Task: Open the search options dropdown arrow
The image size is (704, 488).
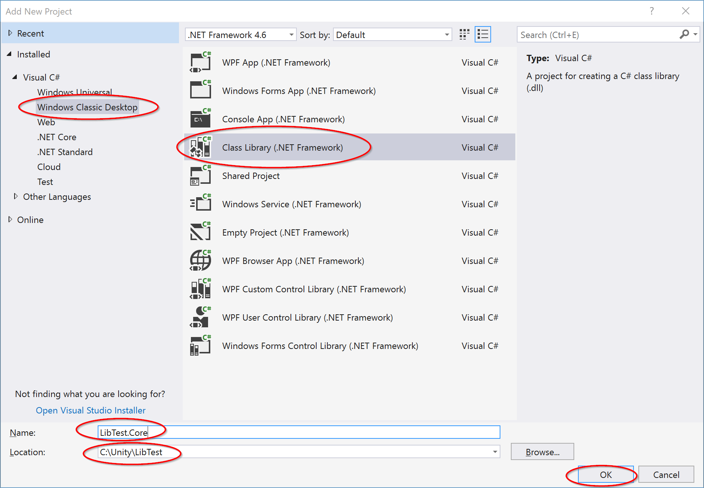Action: (x=695, y=35)
